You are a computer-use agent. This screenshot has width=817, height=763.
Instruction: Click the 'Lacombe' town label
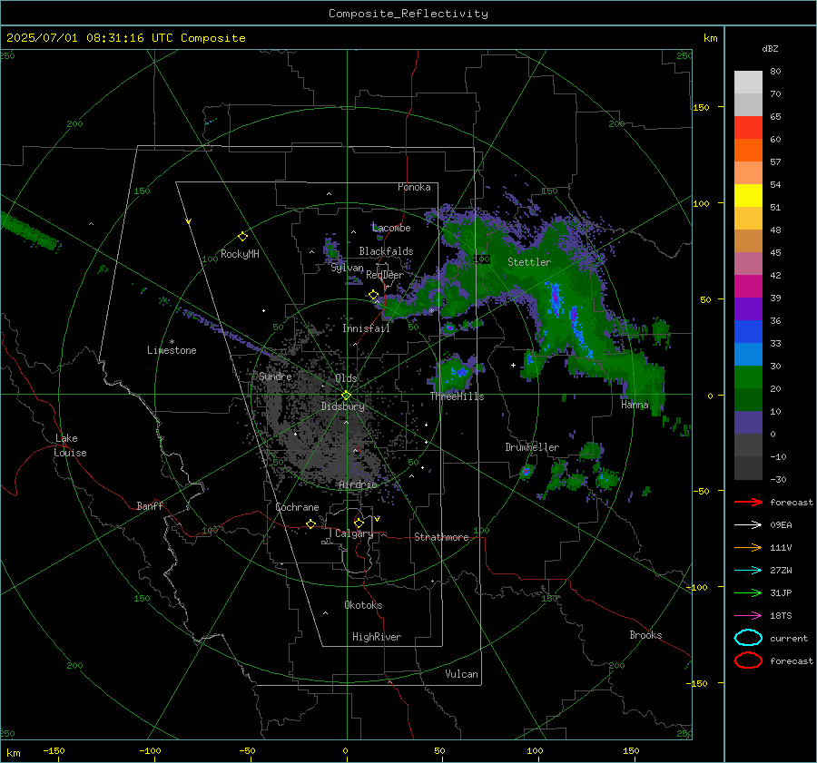click(391, 228)
